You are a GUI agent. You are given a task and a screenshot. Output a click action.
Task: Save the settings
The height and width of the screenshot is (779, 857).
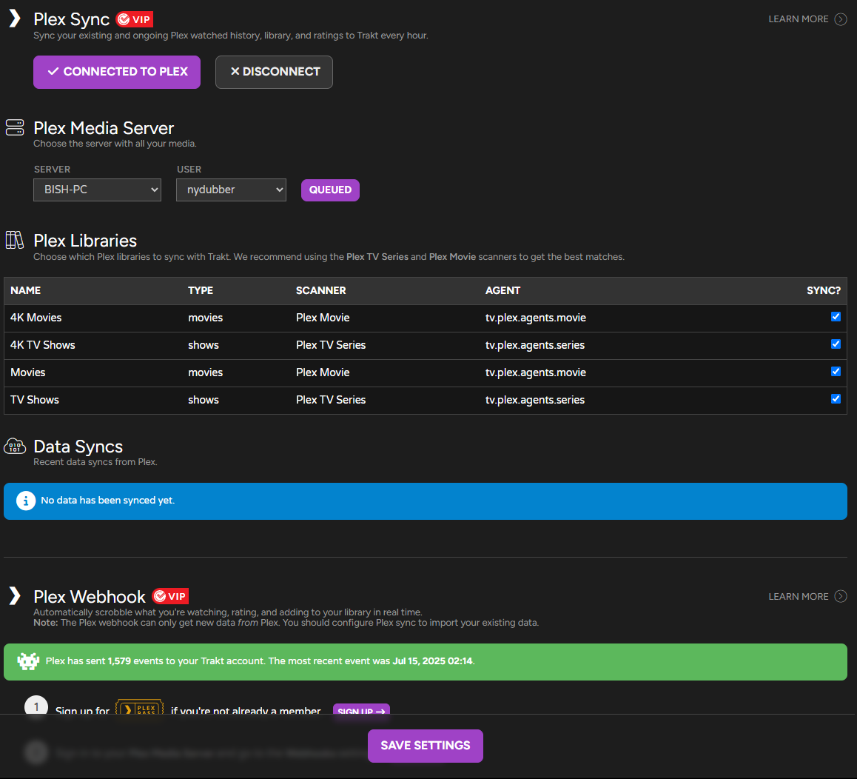426,746
